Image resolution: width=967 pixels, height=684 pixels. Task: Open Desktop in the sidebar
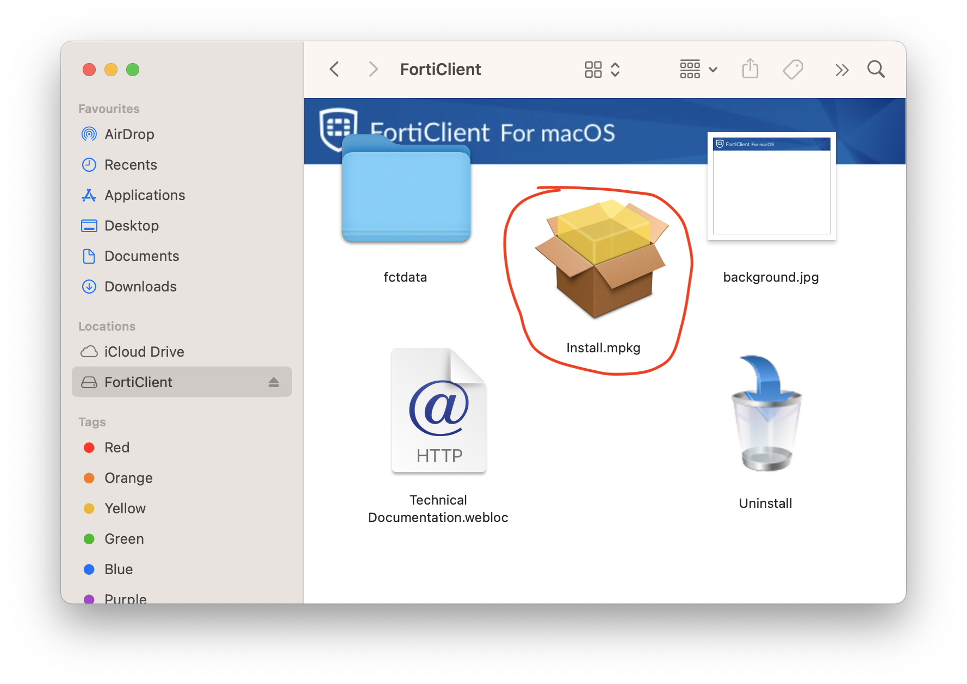[182, 226]
